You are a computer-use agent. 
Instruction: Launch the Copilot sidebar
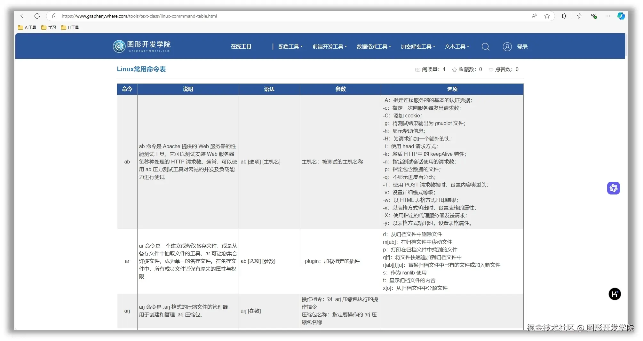click(621, 16)
